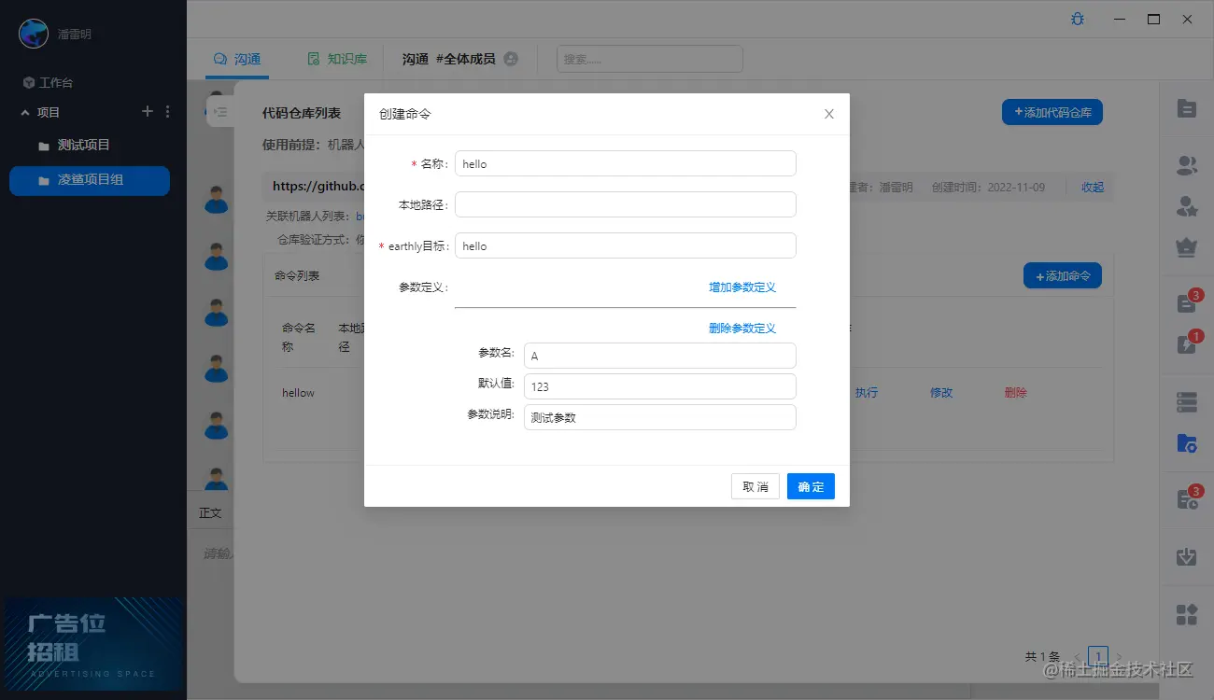The width and height of the screenshot is (1214, 700).
Task: Select page 1 in the pagination
Action: (x=1098, y=656)
